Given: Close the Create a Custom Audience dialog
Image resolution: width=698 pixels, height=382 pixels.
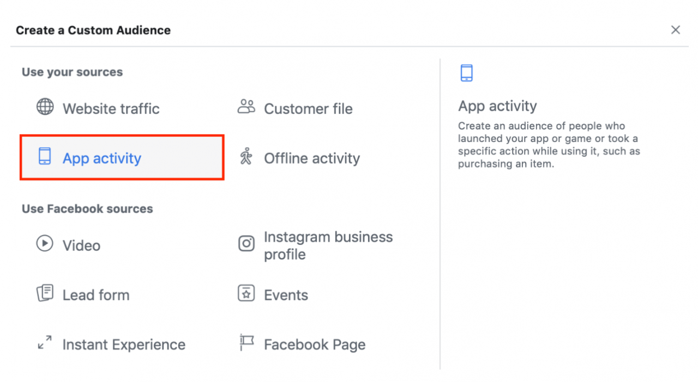Looking at the screenshot, I should tap(676, 30).
